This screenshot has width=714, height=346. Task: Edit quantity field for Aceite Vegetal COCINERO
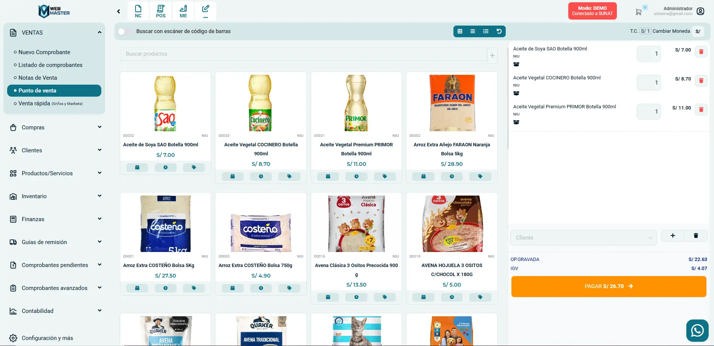click(648, 83)
